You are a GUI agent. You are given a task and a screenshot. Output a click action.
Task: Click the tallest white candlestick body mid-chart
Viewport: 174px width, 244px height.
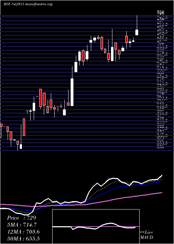point(72,92)
